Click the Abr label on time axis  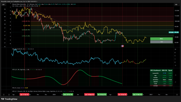pyautogui.click(x=78, y=95)
